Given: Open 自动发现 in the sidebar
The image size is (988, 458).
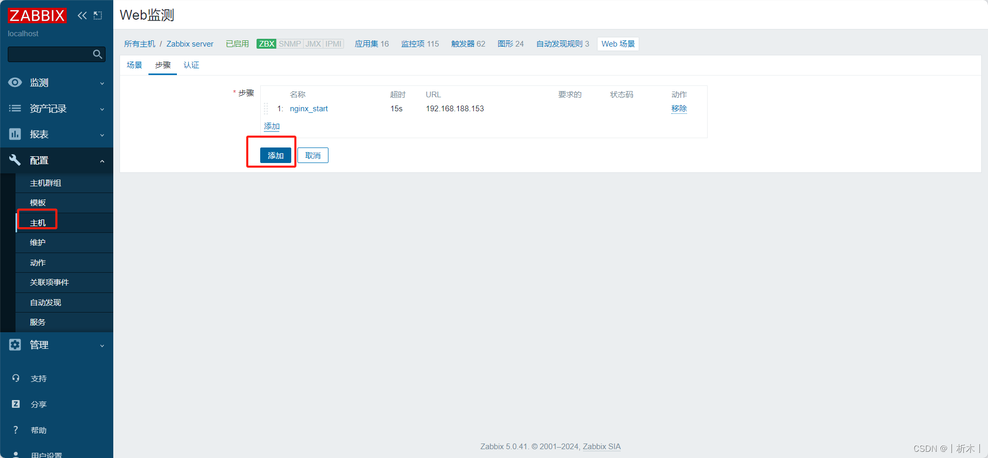Looking at the screenshot, I should 64,303.
